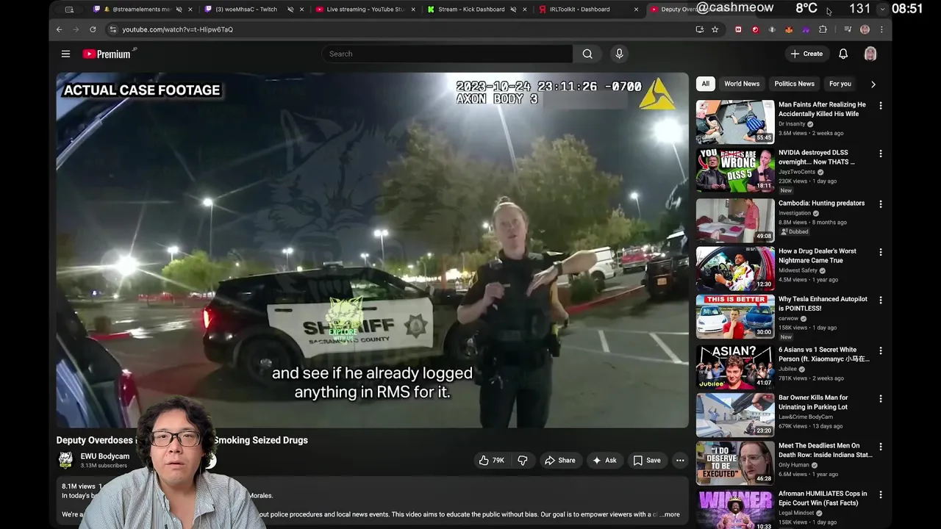This screenshot has width=941, height=529.
Task: Click the browser address bar URL
Action: [x=177, y=29]
